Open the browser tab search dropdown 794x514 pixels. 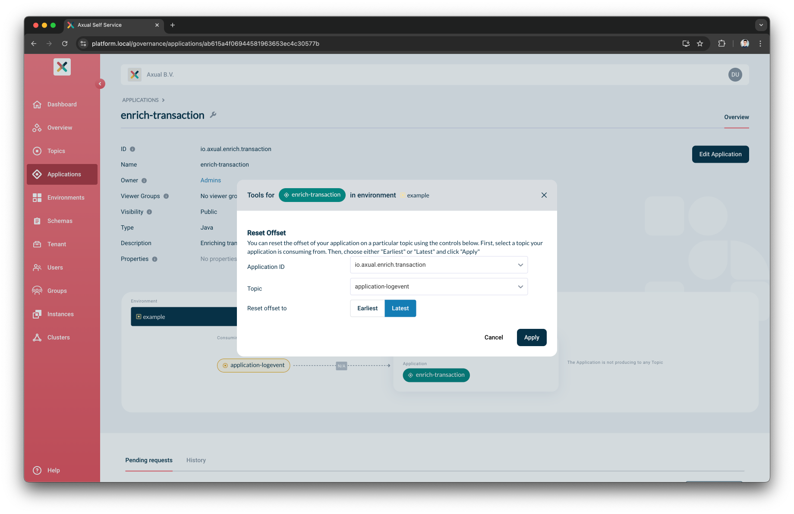(x=761, y=25)
